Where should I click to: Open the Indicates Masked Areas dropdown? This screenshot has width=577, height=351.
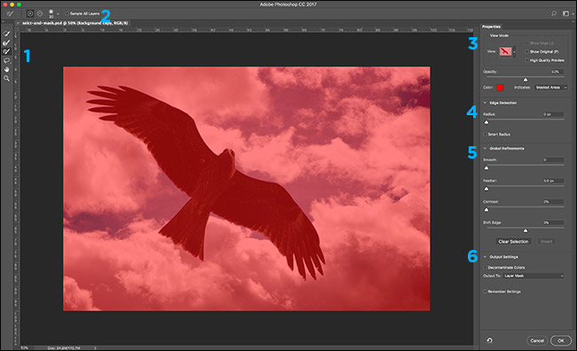(551, 88)
